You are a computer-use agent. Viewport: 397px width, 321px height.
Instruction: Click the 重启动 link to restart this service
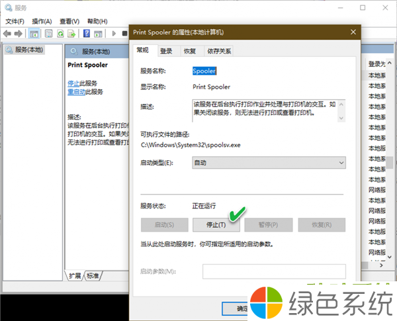(77, 92)
